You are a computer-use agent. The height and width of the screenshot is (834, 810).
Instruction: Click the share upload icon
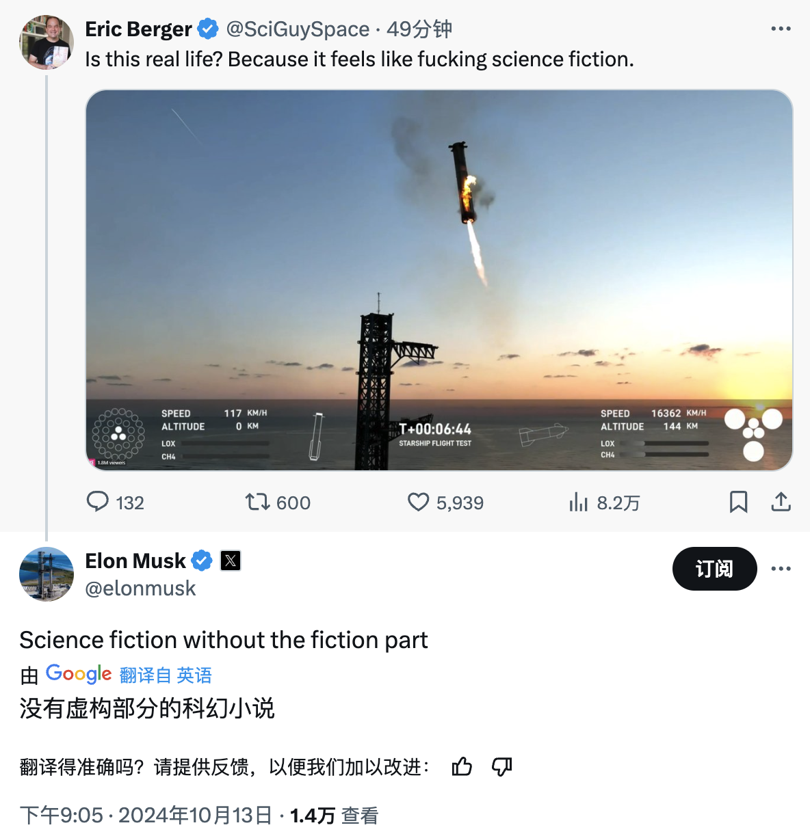(x=781, y=502)
